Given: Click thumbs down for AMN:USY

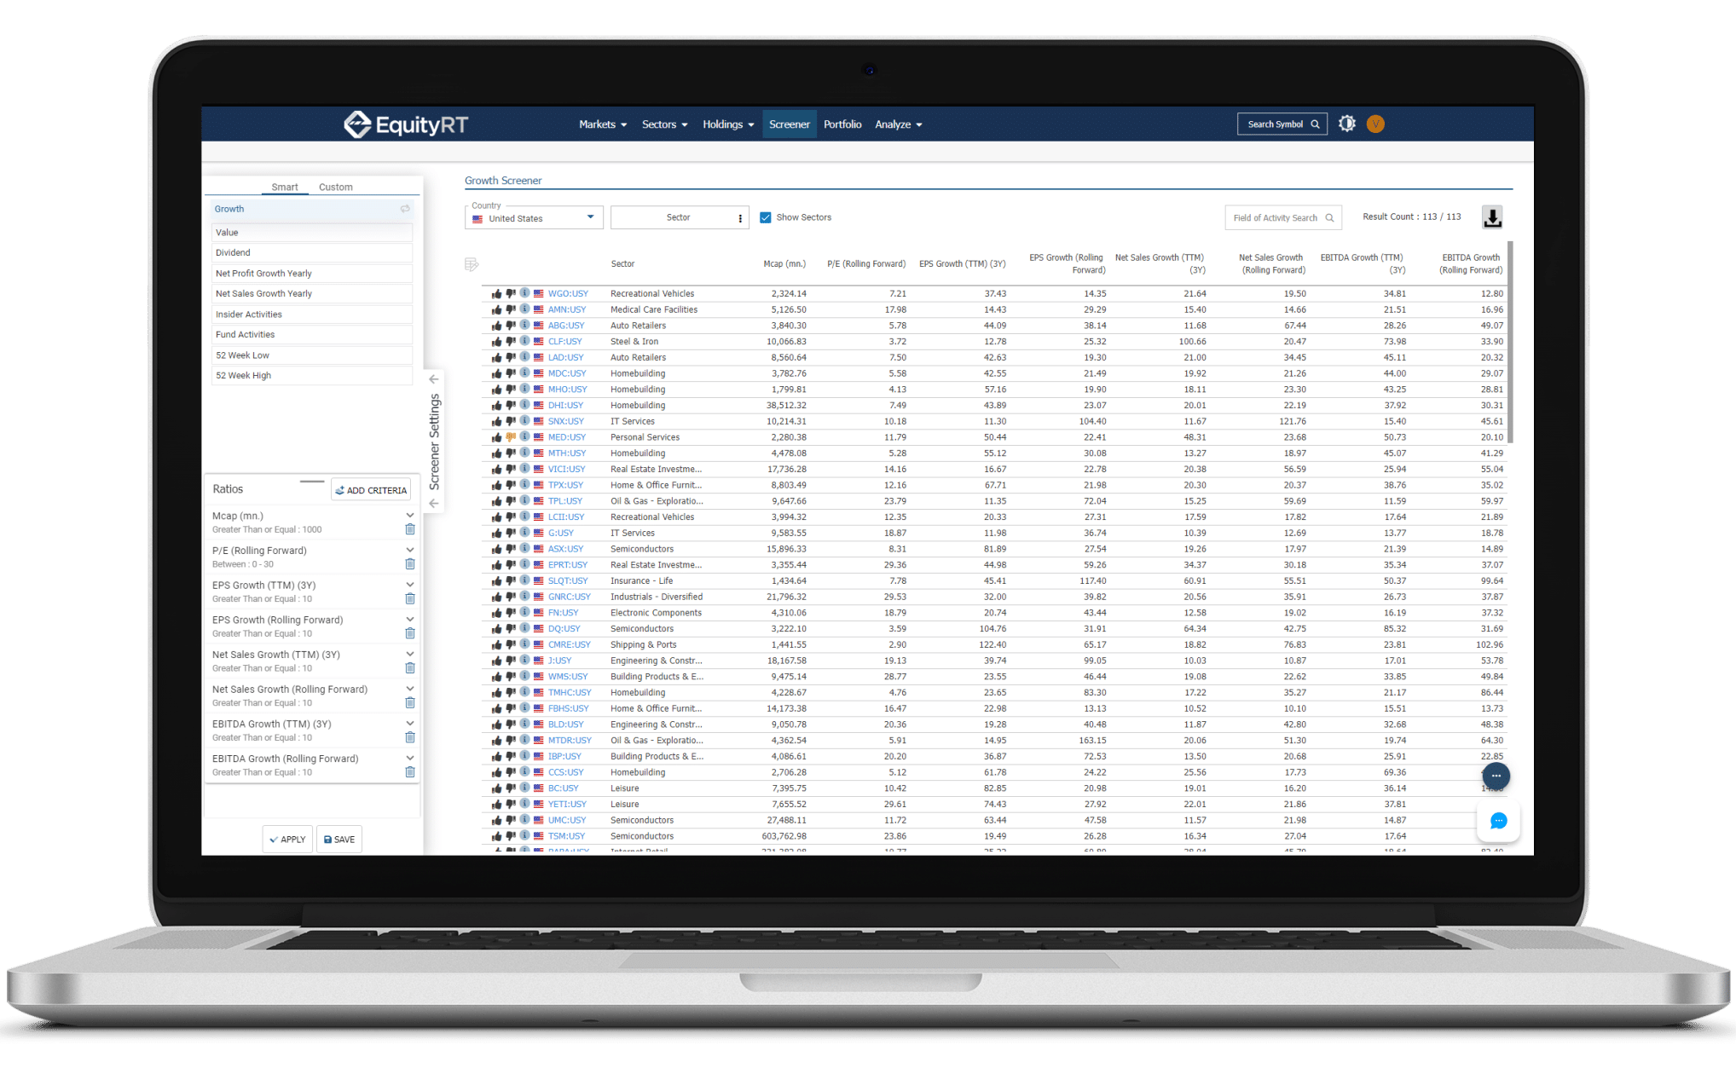Looking at the screenshot, I should pyautogui.click(x=511, y=310).
